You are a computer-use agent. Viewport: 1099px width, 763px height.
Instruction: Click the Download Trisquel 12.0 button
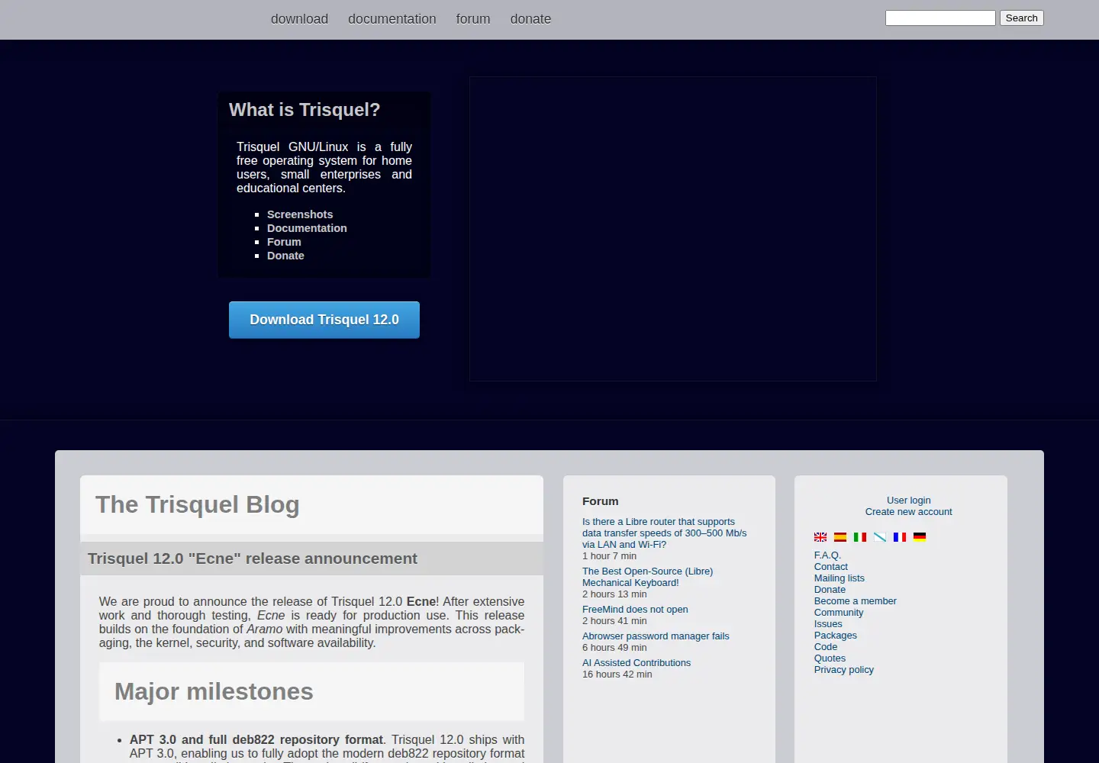pos(324,320)
